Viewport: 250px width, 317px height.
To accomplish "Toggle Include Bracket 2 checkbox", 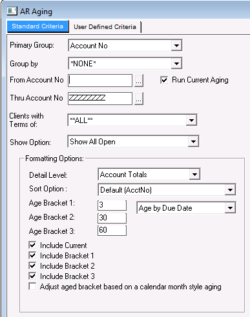I will coord(32,265).
